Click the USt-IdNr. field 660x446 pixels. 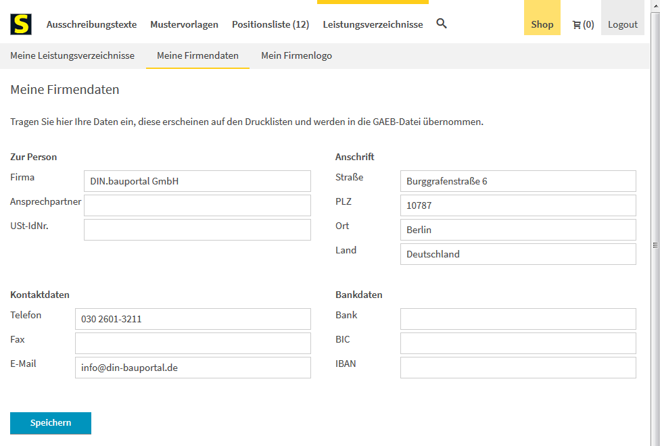[197, 230]
